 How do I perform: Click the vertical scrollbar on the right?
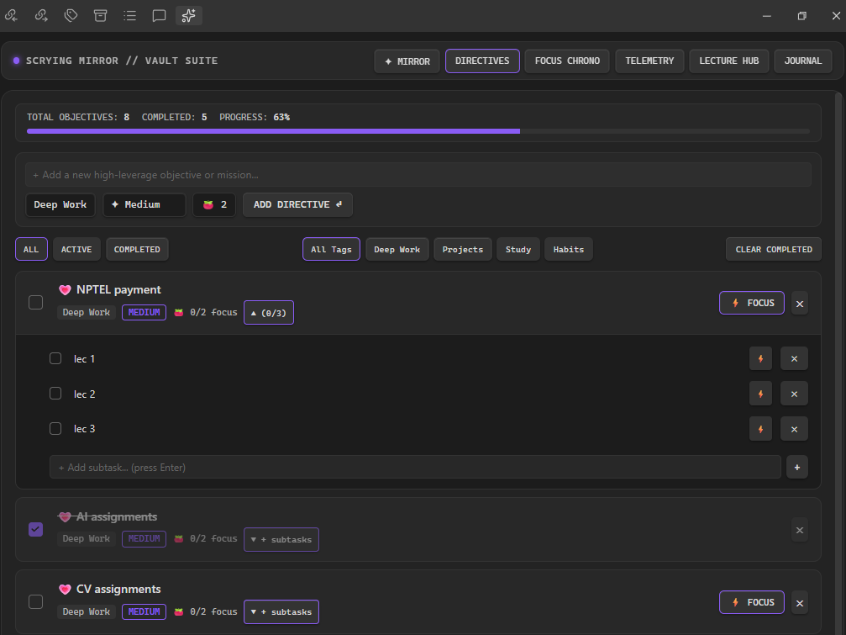coord(838,362)
